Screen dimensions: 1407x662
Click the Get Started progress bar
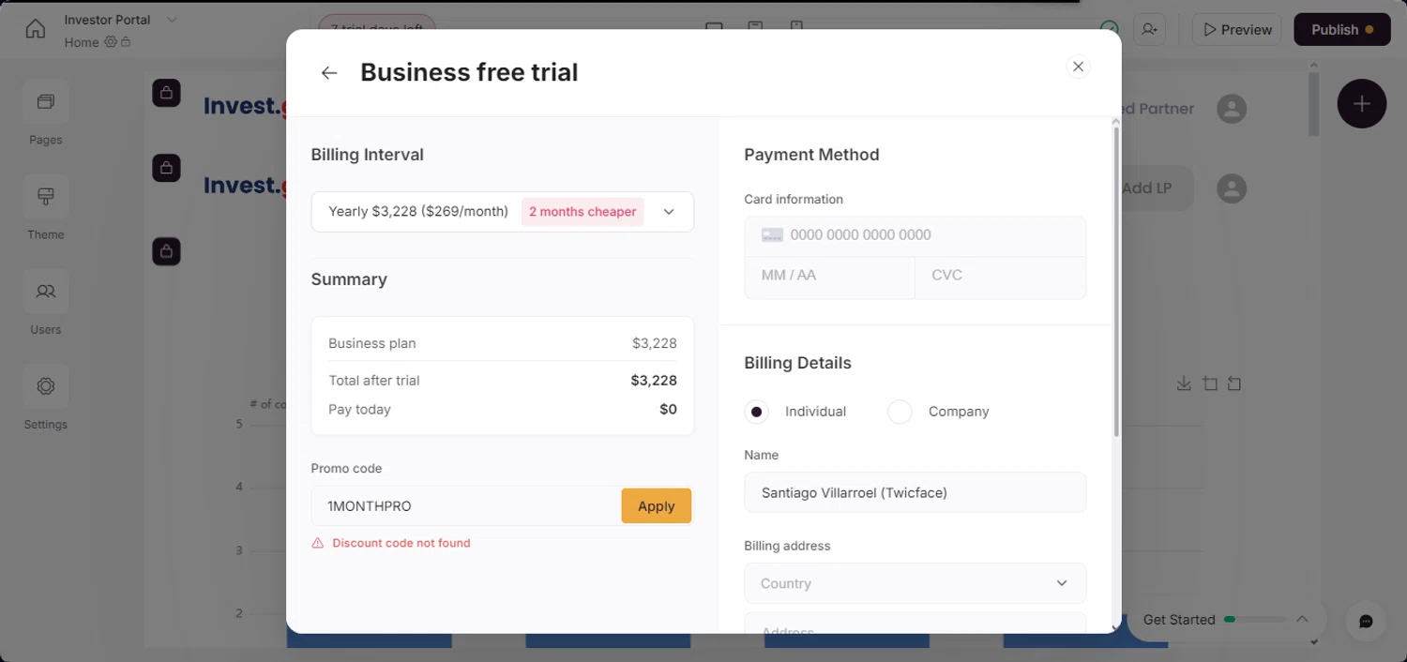coord(1254,620)
